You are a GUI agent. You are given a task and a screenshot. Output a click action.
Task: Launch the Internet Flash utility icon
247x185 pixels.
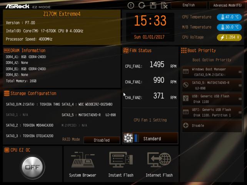point(159,160)
